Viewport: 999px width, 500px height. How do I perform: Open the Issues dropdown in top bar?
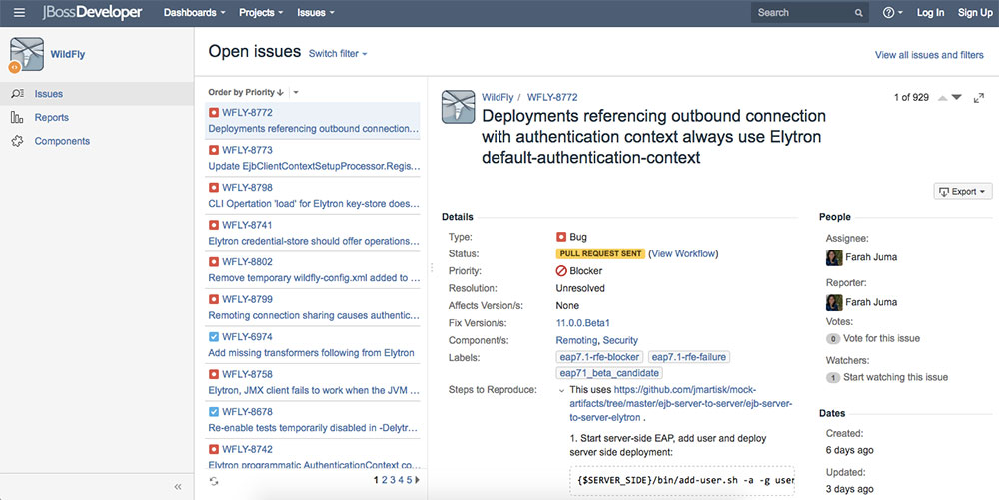click(316, 13)
